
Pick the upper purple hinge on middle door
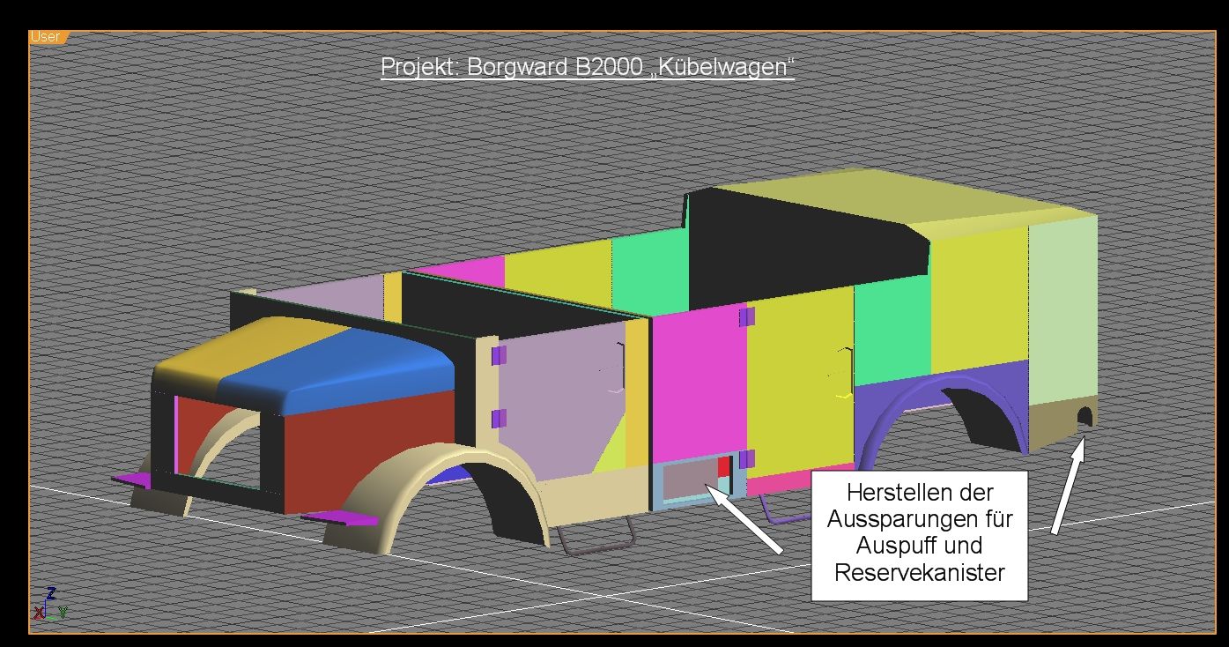coord(747,316)
